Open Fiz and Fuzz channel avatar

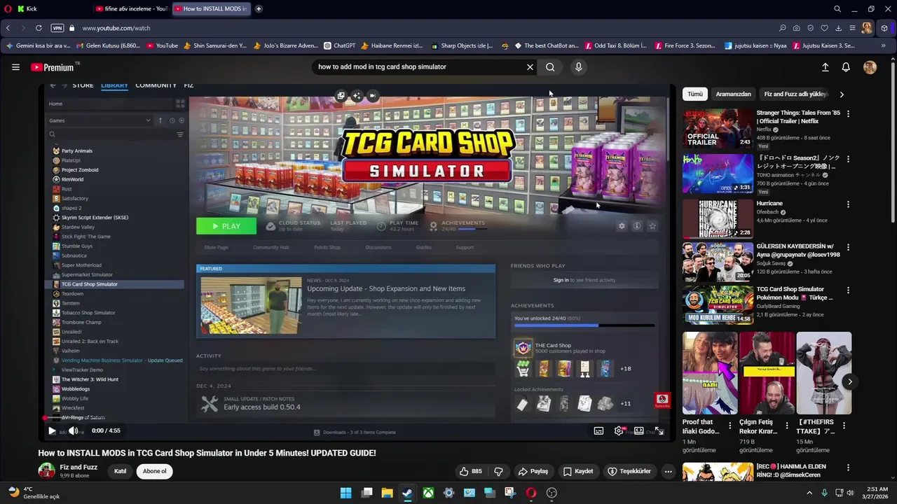pos(46,471)
